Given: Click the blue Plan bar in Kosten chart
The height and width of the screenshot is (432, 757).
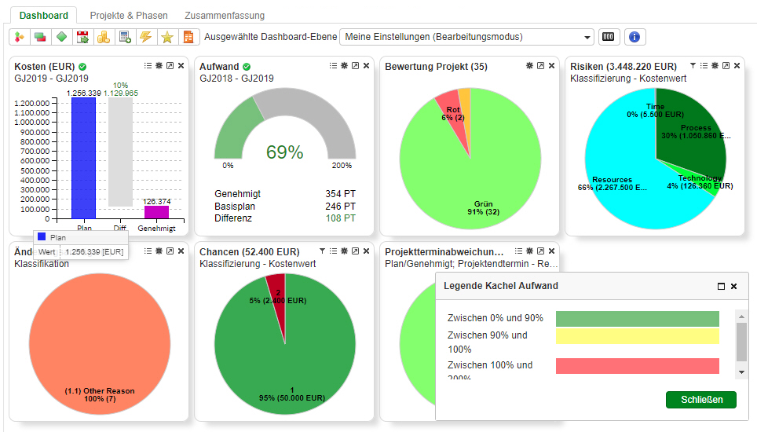Looking at the screenshot, I should (83, 157).
